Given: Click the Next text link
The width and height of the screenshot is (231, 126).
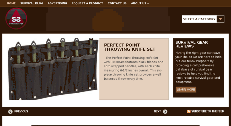Looking at the screenshot, I should [157, 111].
